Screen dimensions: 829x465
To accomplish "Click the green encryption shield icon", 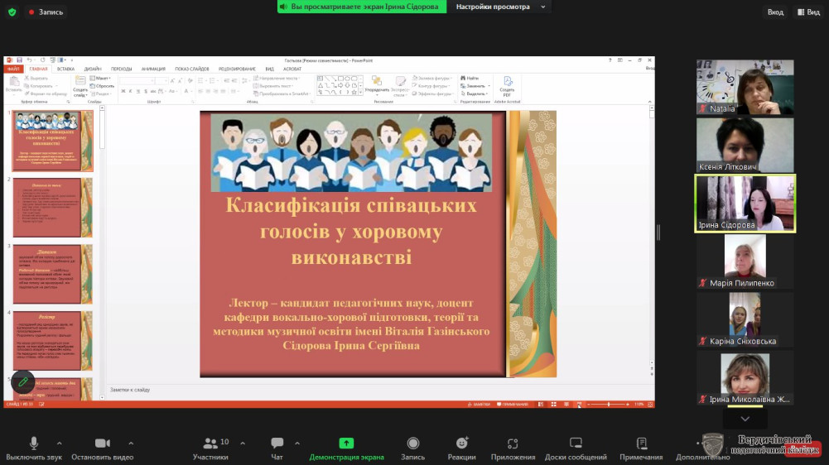I will click(x=12, y=12).
